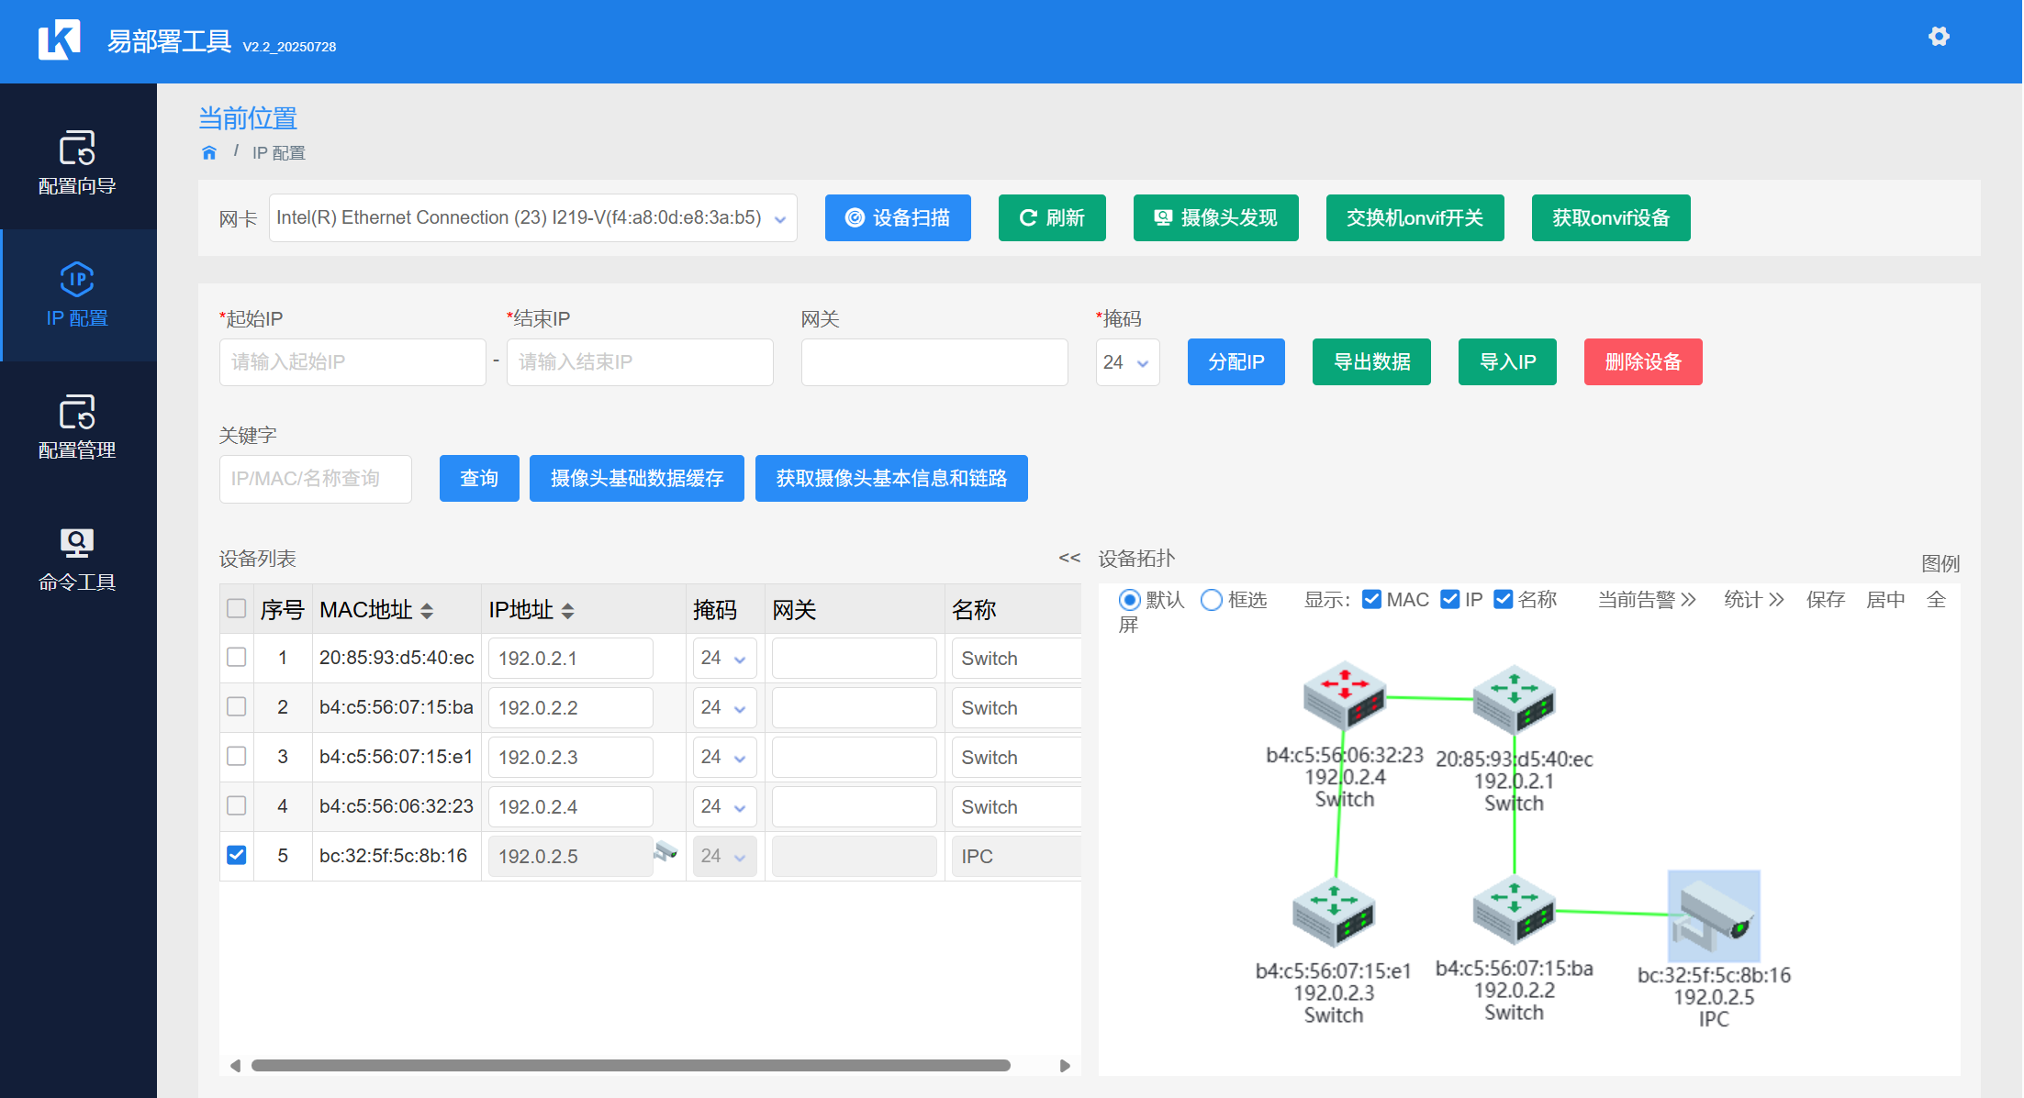Click the home breadcrumb icon
2024x1098 pixels.
209,152
